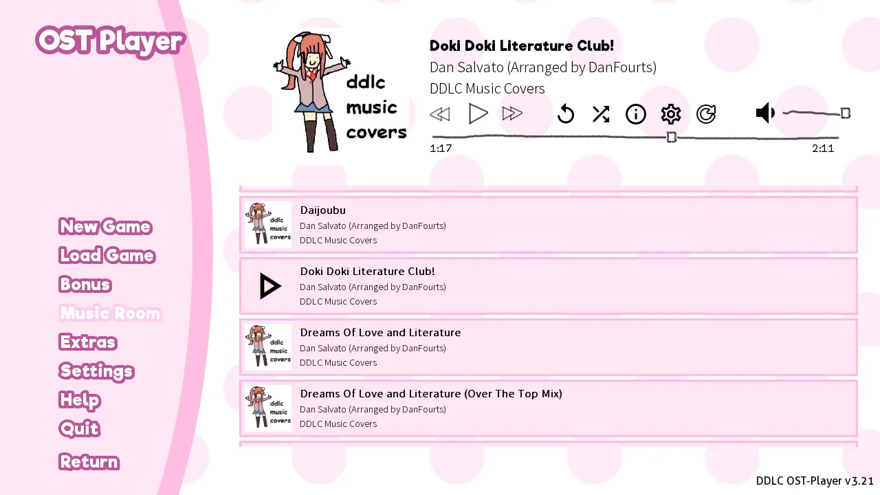
Task: Skip forward to the next track
Action: pos(513,114)
